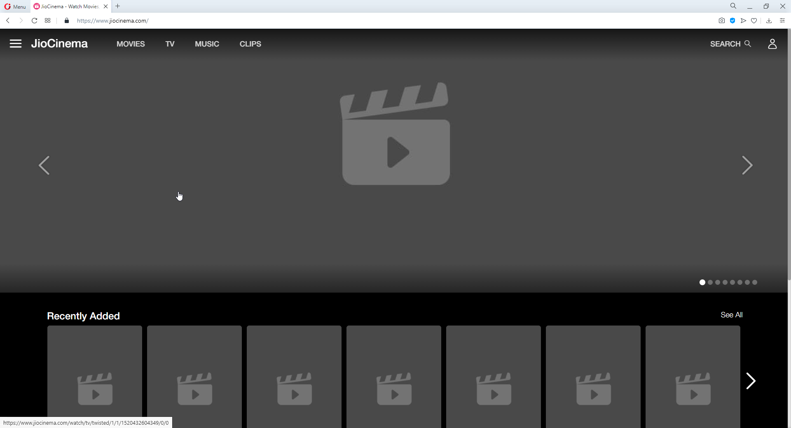Viewport: 791px width, 428px height.
Task: Open the browser downloads icon
Action: point(769,21)
